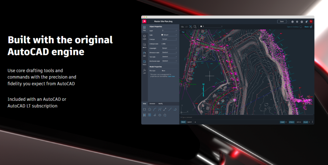The height and width of the screenshot is (165, 328).
Task: Select the Ray draw tool with arrow tip
Action: pos(165,109)
